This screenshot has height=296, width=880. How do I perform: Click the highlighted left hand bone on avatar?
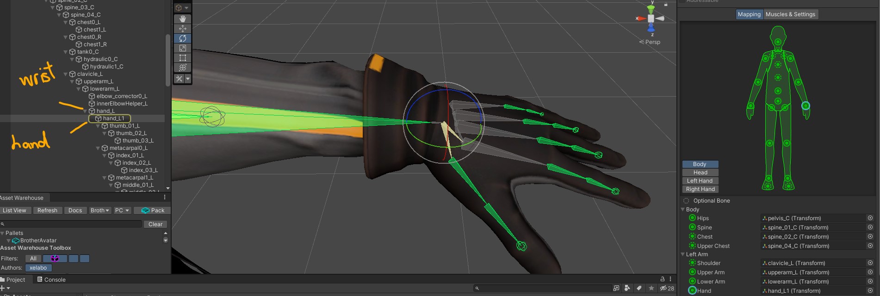806,106
